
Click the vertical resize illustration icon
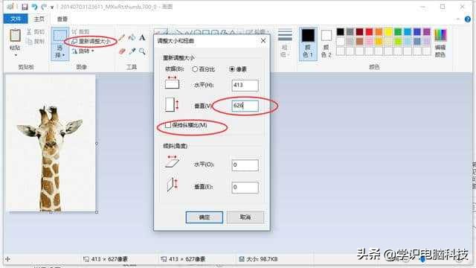coord(172,104)
